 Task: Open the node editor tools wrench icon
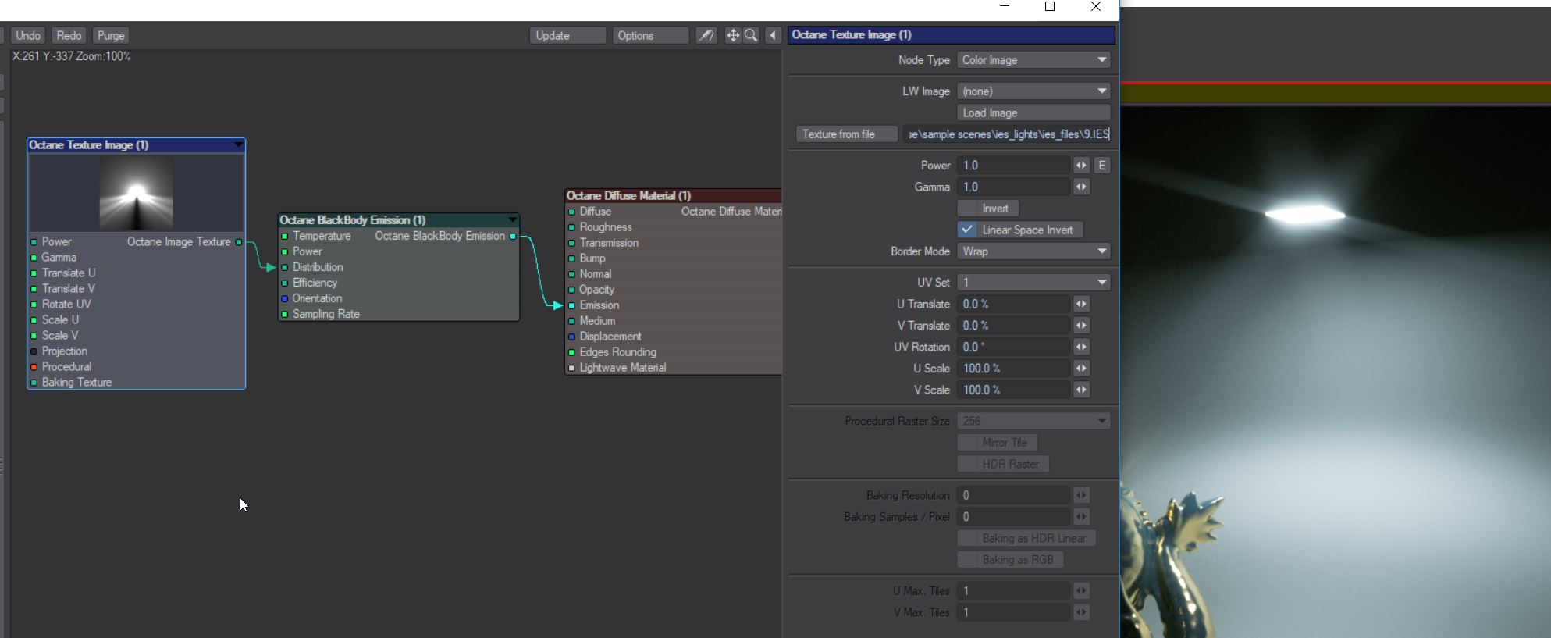706,35
